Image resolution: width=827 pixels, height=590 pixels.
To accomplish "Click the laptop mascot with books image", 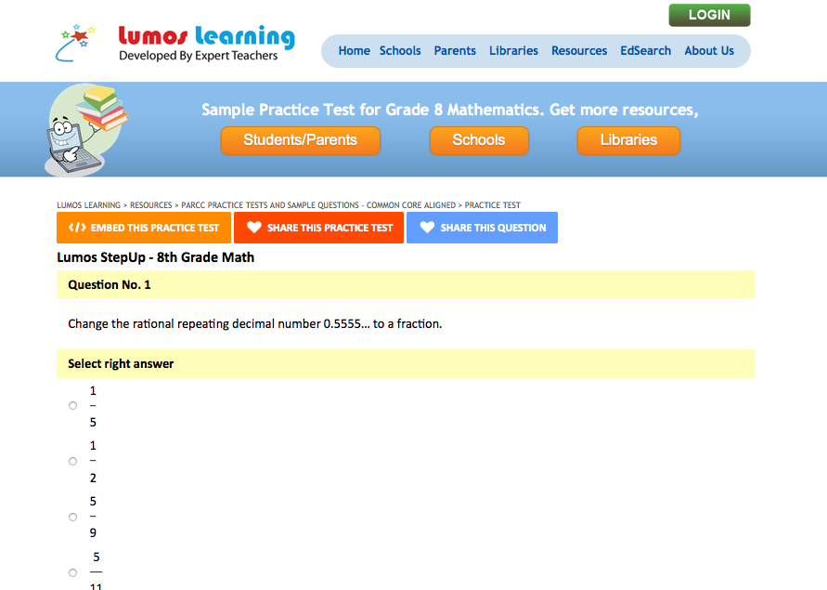I will 87,129.
